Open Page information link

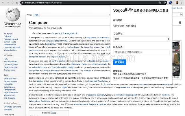coord(11,93)
